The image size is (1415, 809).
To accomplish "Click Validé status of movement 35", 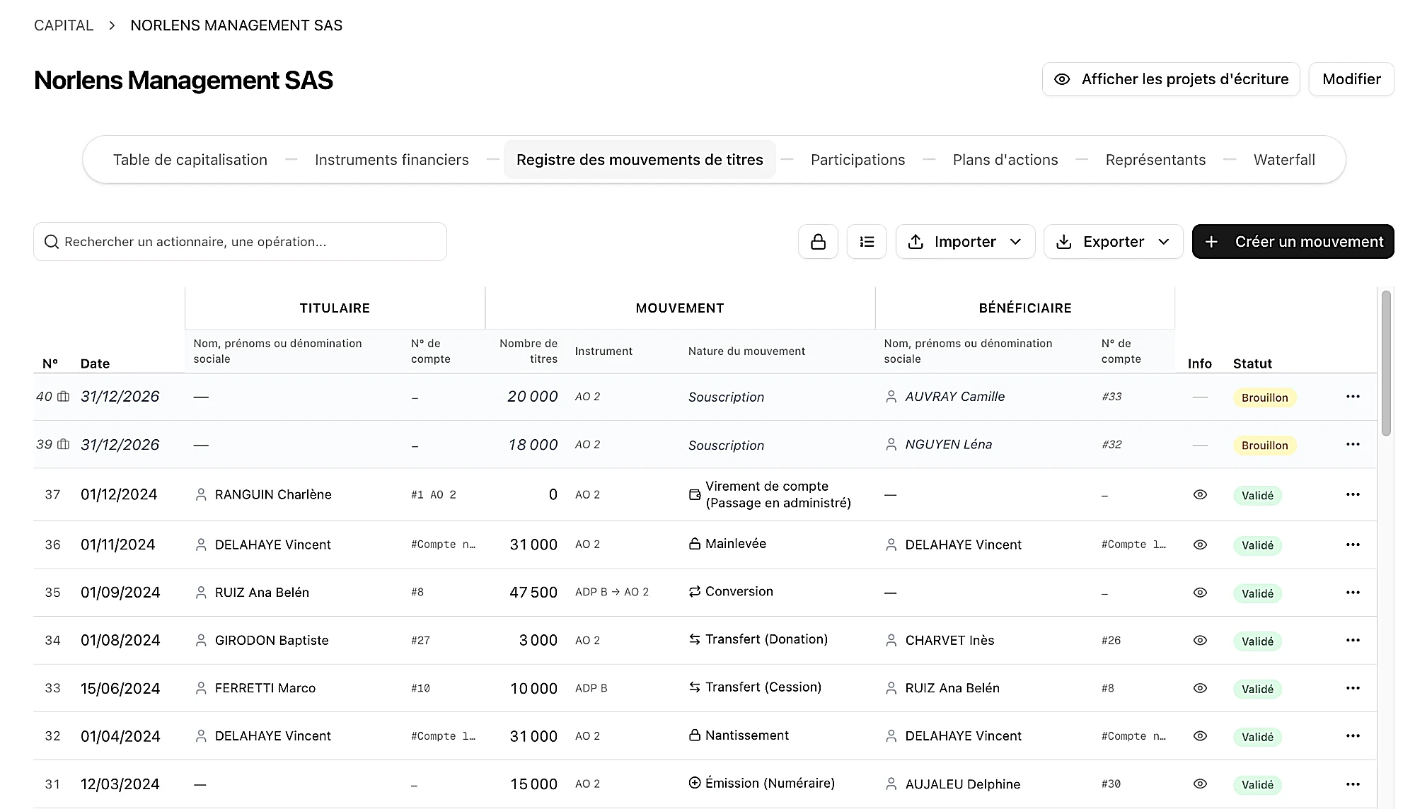I will click(1257, 593).
